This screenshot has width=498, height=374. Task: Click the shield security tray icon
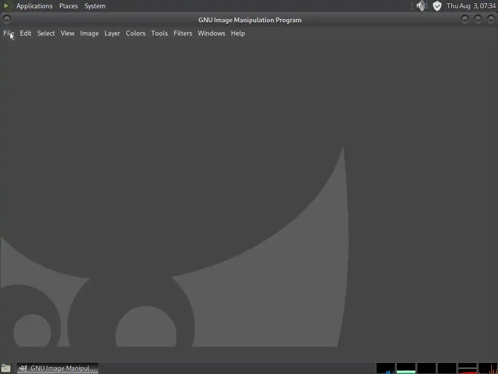click(437, 6)
